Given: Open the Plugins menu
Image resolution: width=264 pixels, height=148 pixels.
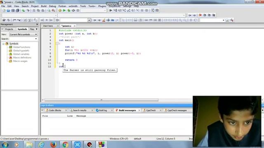Looking at the screenshot, I should (x=102, y=6).
